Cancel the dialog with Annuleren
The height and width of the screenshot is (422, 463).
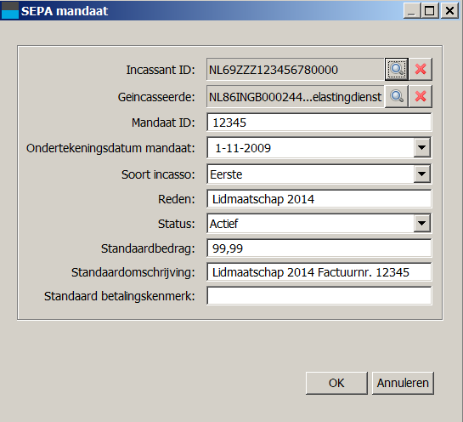point(403,383)
